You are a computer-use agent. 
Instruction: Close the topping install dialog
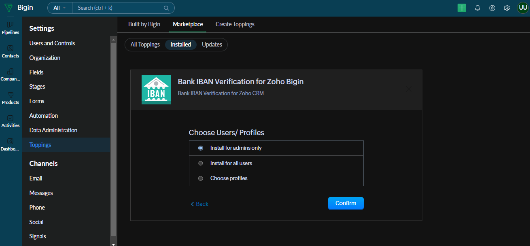pyautogui.click(x=409, y=89)
